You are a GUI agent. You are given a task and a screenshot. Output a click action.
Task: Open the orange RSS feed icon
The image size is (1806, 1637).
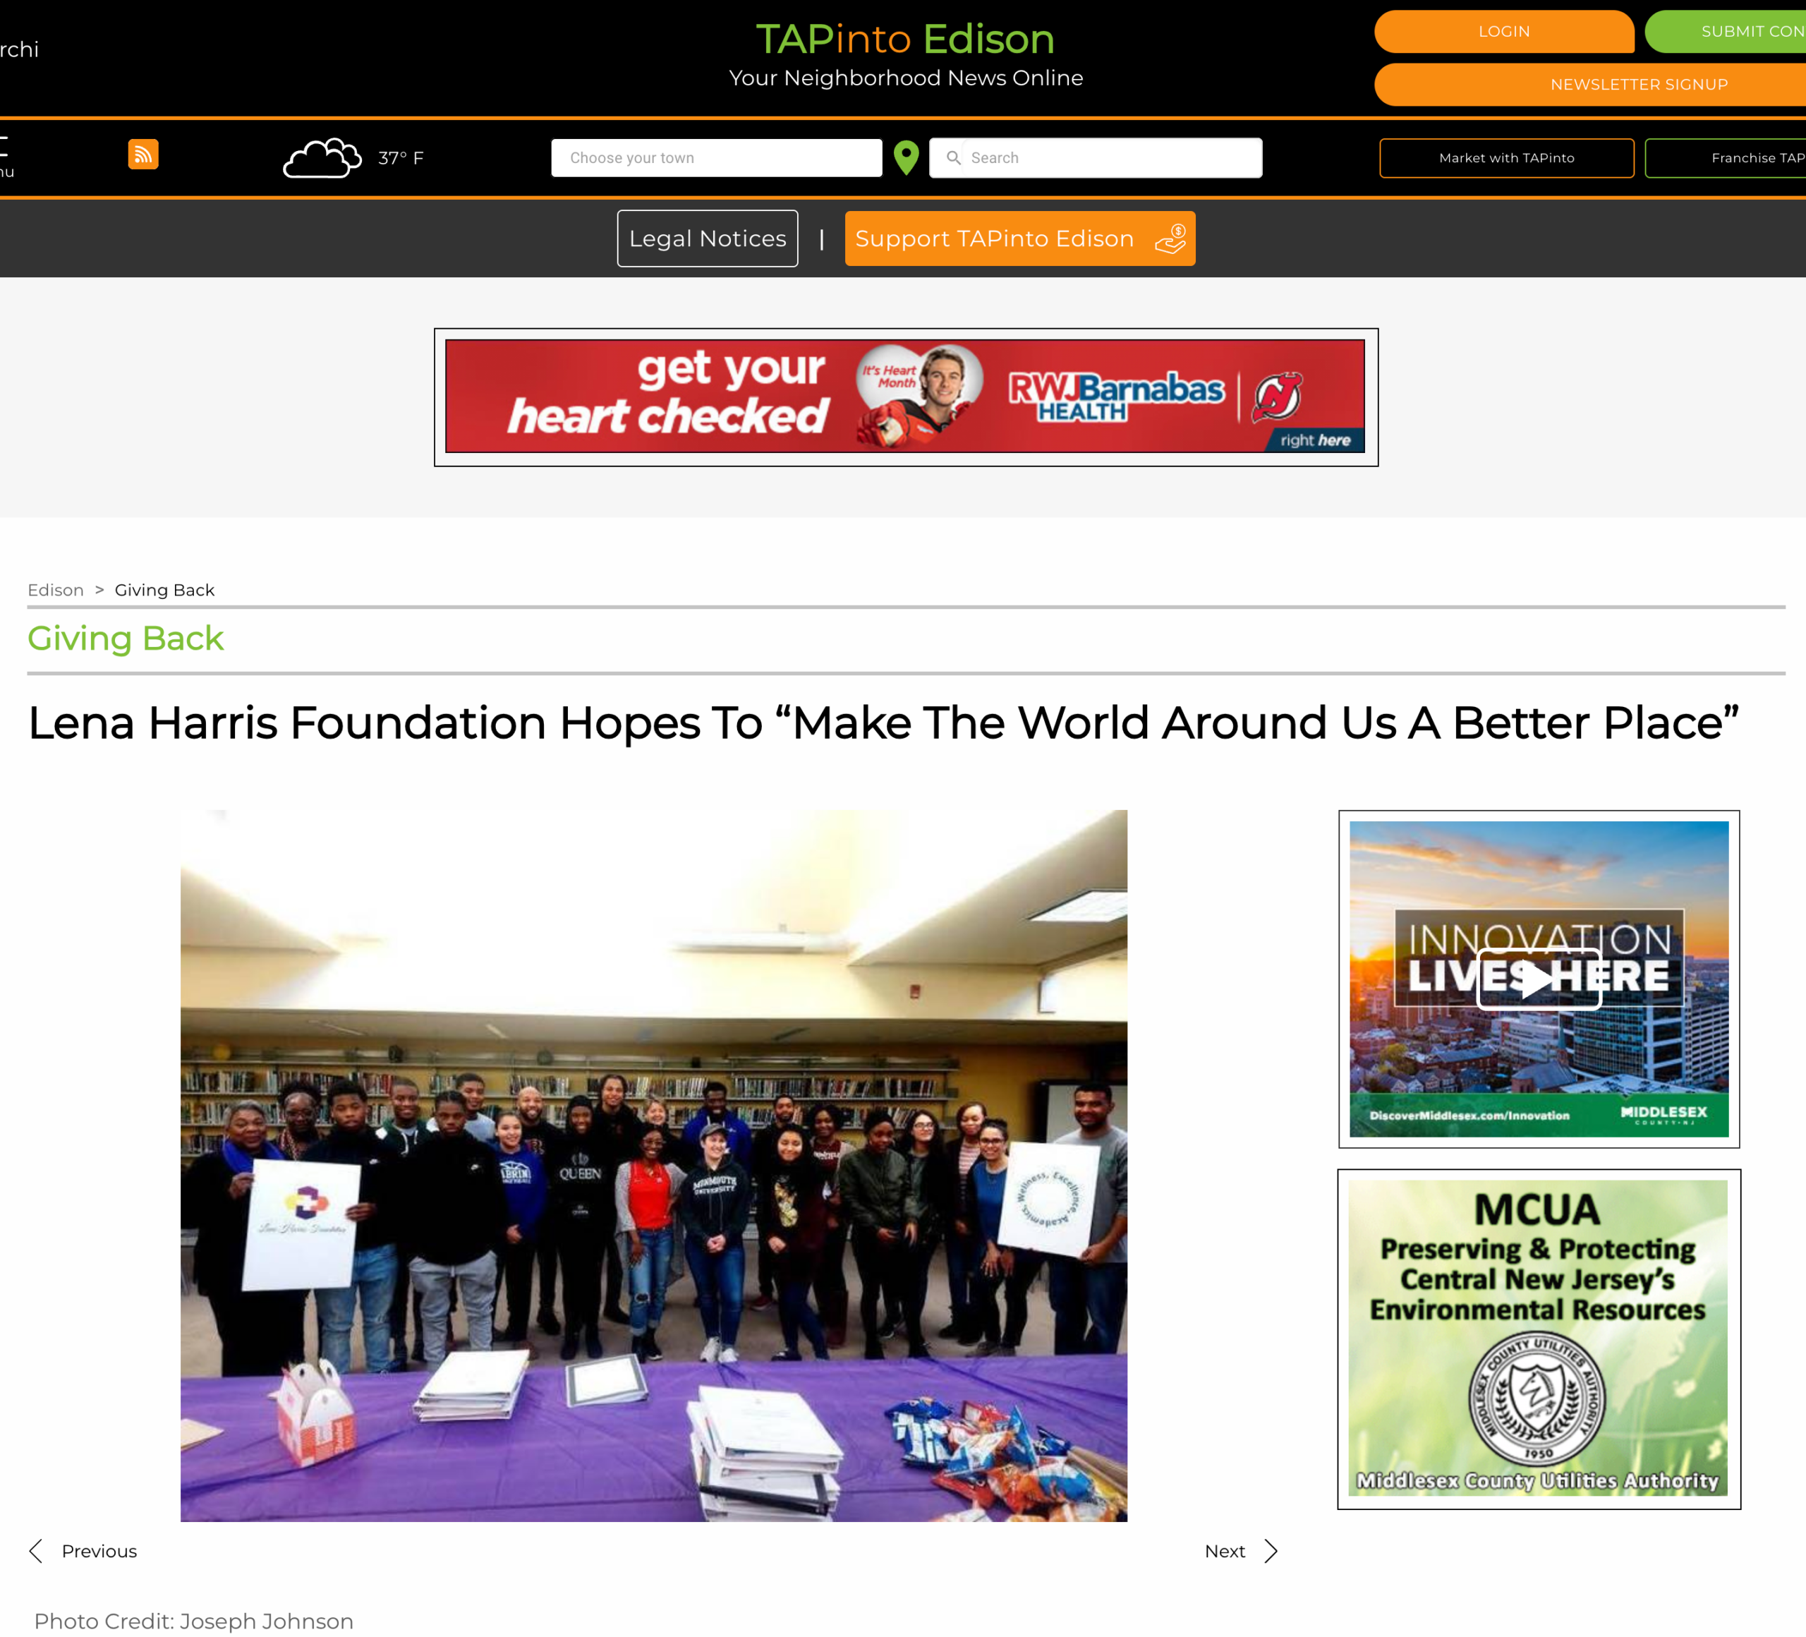coord(143,154)
